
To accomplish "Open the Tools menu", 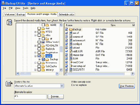I will 26,8.
